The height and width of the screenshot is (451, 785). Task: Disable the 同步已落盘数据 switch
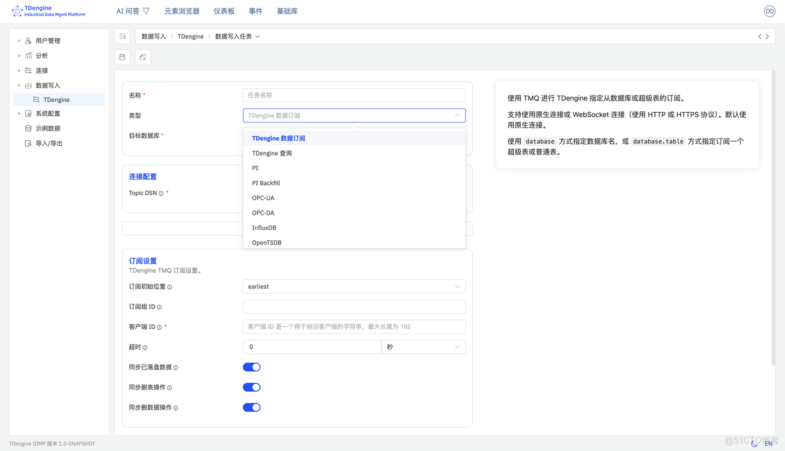tap(251, 367)
